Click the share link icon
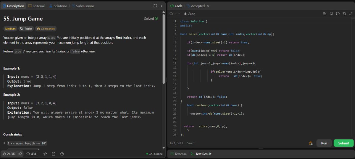Screen dimensions: 355x159 pyautogui.click(x=54, y=154)
